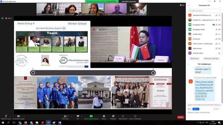The width and height of the screenshot is (223, 125).
Task: Expand audio options arrow beside microphone
Action: point(10,116)
